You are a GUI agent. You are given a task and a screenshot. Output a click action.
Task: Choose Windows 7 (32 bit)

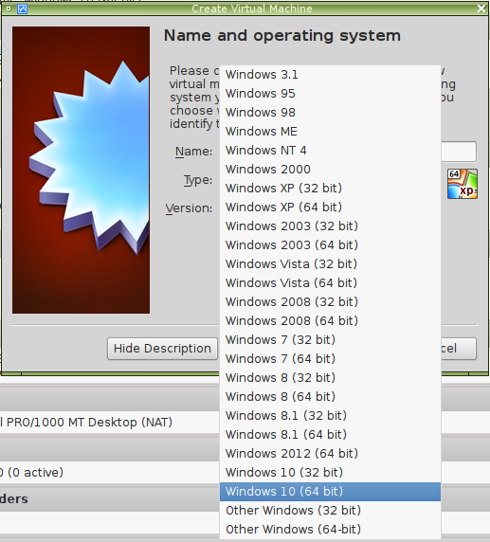point(330,340)
